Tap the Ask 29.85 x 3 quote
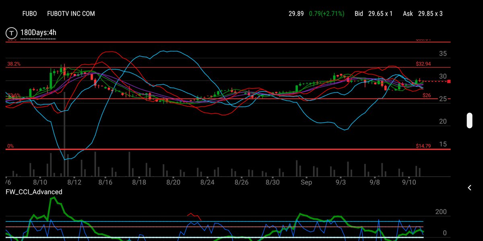 pyautogui.click(x=423, y=14)
